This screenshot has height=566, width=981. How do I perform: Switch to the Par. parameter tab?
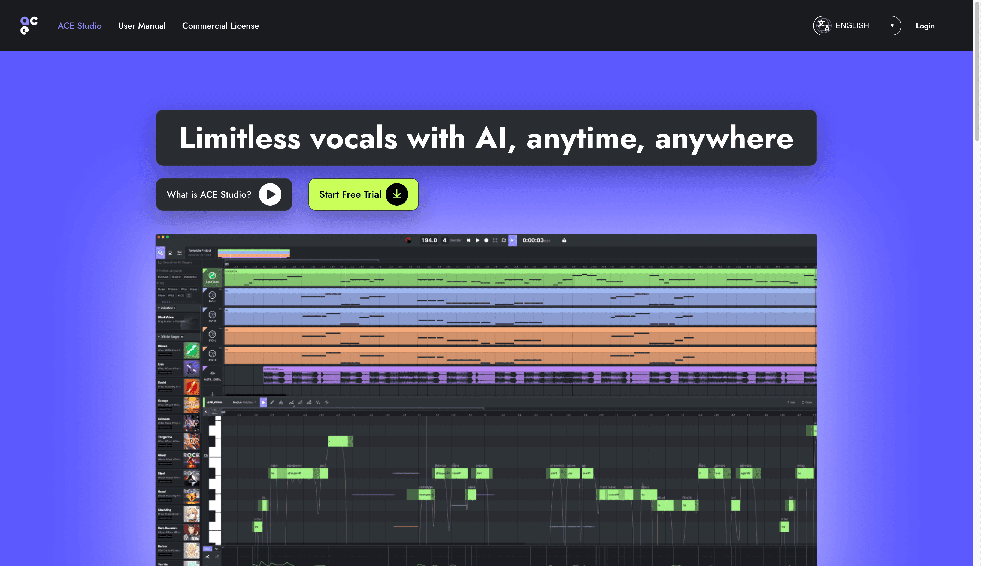point(216,549)
